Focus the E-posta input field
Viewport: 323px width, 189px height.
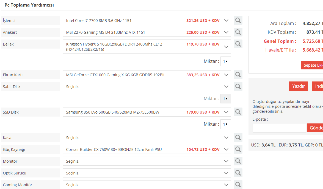(x=279, y=128)
